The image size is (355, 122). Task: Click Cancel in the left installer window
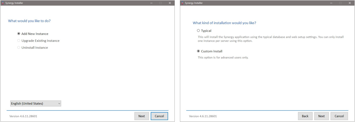(x=159, y=116)
